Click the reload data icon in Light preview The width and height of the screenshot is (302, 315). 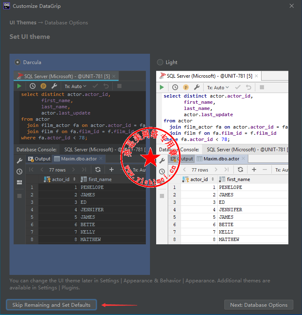click(x=240, y=169)
